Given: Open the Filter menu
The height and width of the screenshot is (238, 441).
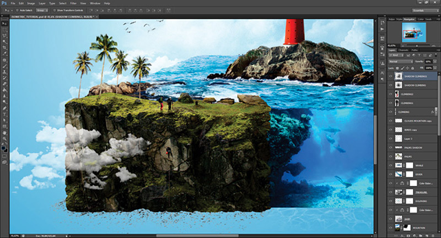Looking at the screenshot, I should 73,3.
